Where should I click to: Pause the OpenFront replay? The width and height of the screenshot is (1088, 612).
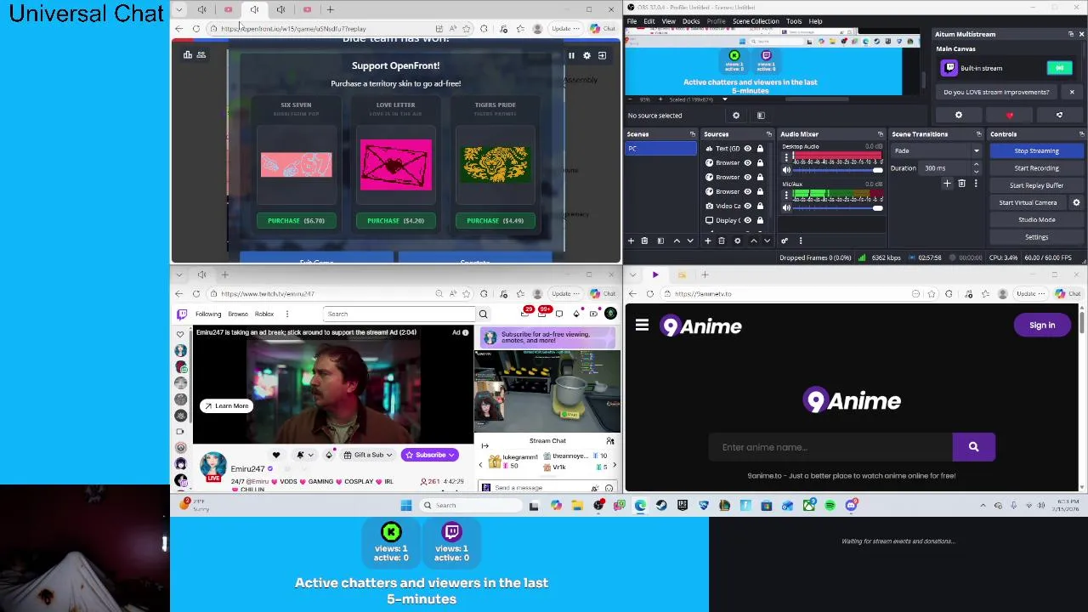pyautogui.click(x=571, y=55)
